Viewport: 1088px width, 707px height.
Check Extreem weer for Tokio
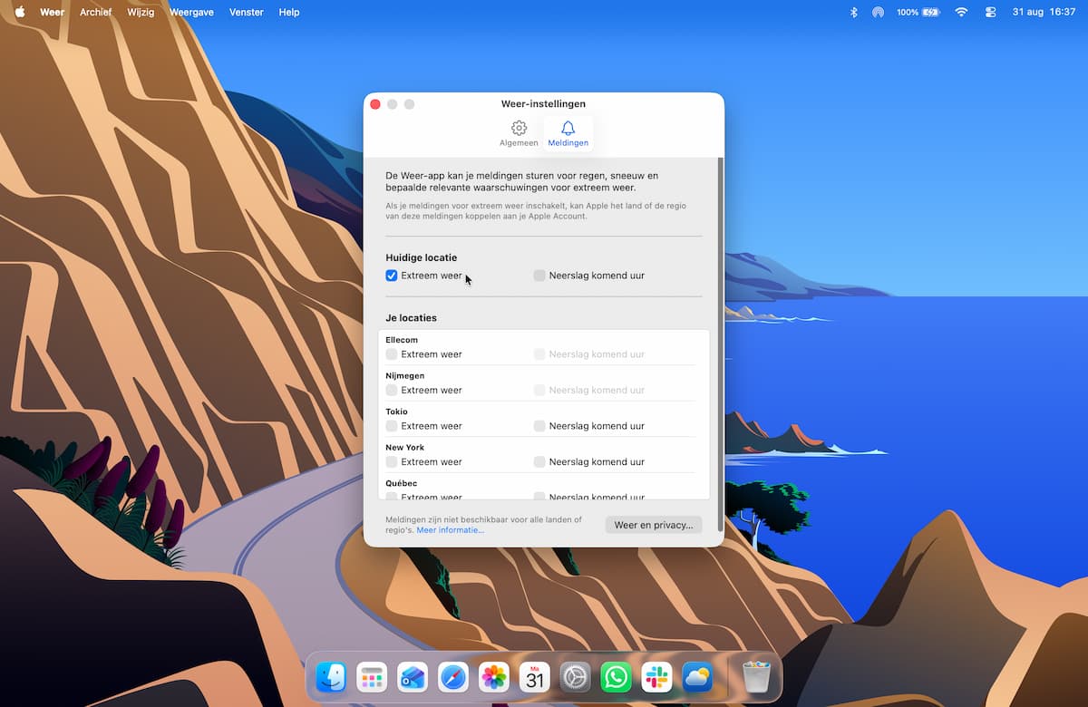(392, 426)
